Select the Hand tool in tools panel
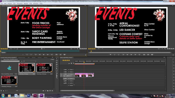Screen dimensions: 175x98 pyautogui.click(x=57, y=76)
